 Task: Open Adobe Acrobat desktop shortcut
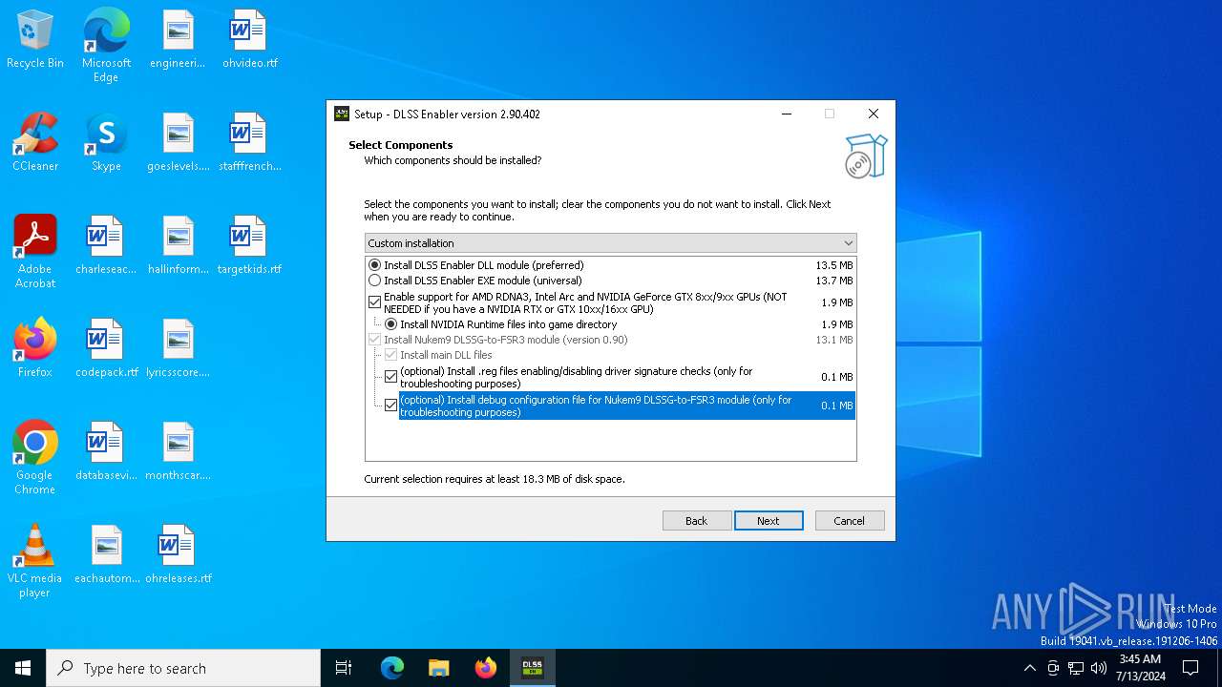[x=35, y=252]
